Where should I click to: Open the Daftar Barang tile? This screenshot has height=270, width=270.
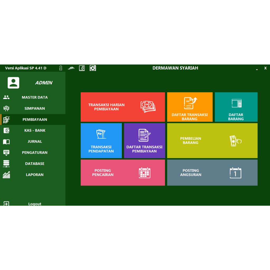click(x=236, y=107)
